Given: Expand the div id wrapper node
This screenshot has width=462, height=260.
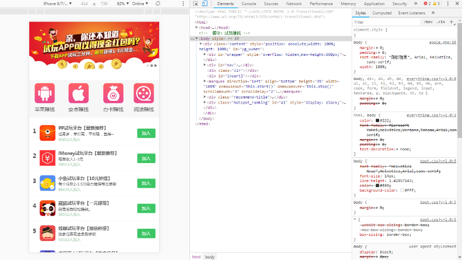Looking at the screenshot, I should (x=205, y=54).
